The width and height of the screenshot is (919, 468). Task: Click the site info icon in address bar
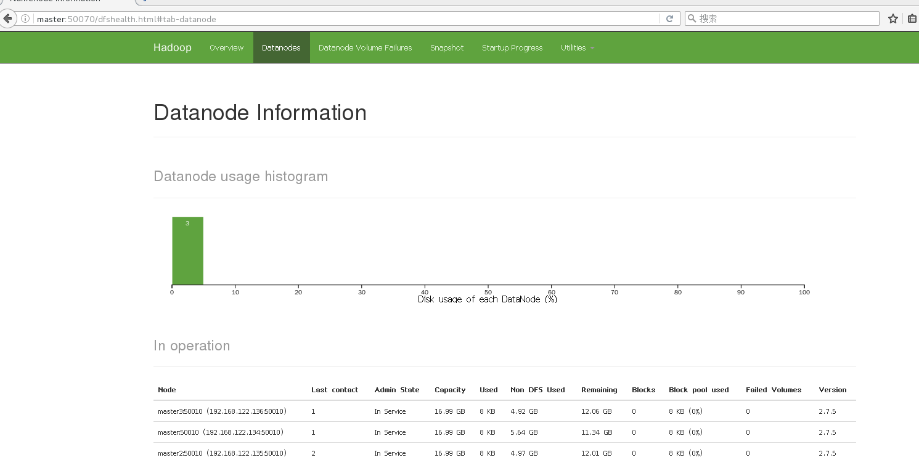point(25,19)
